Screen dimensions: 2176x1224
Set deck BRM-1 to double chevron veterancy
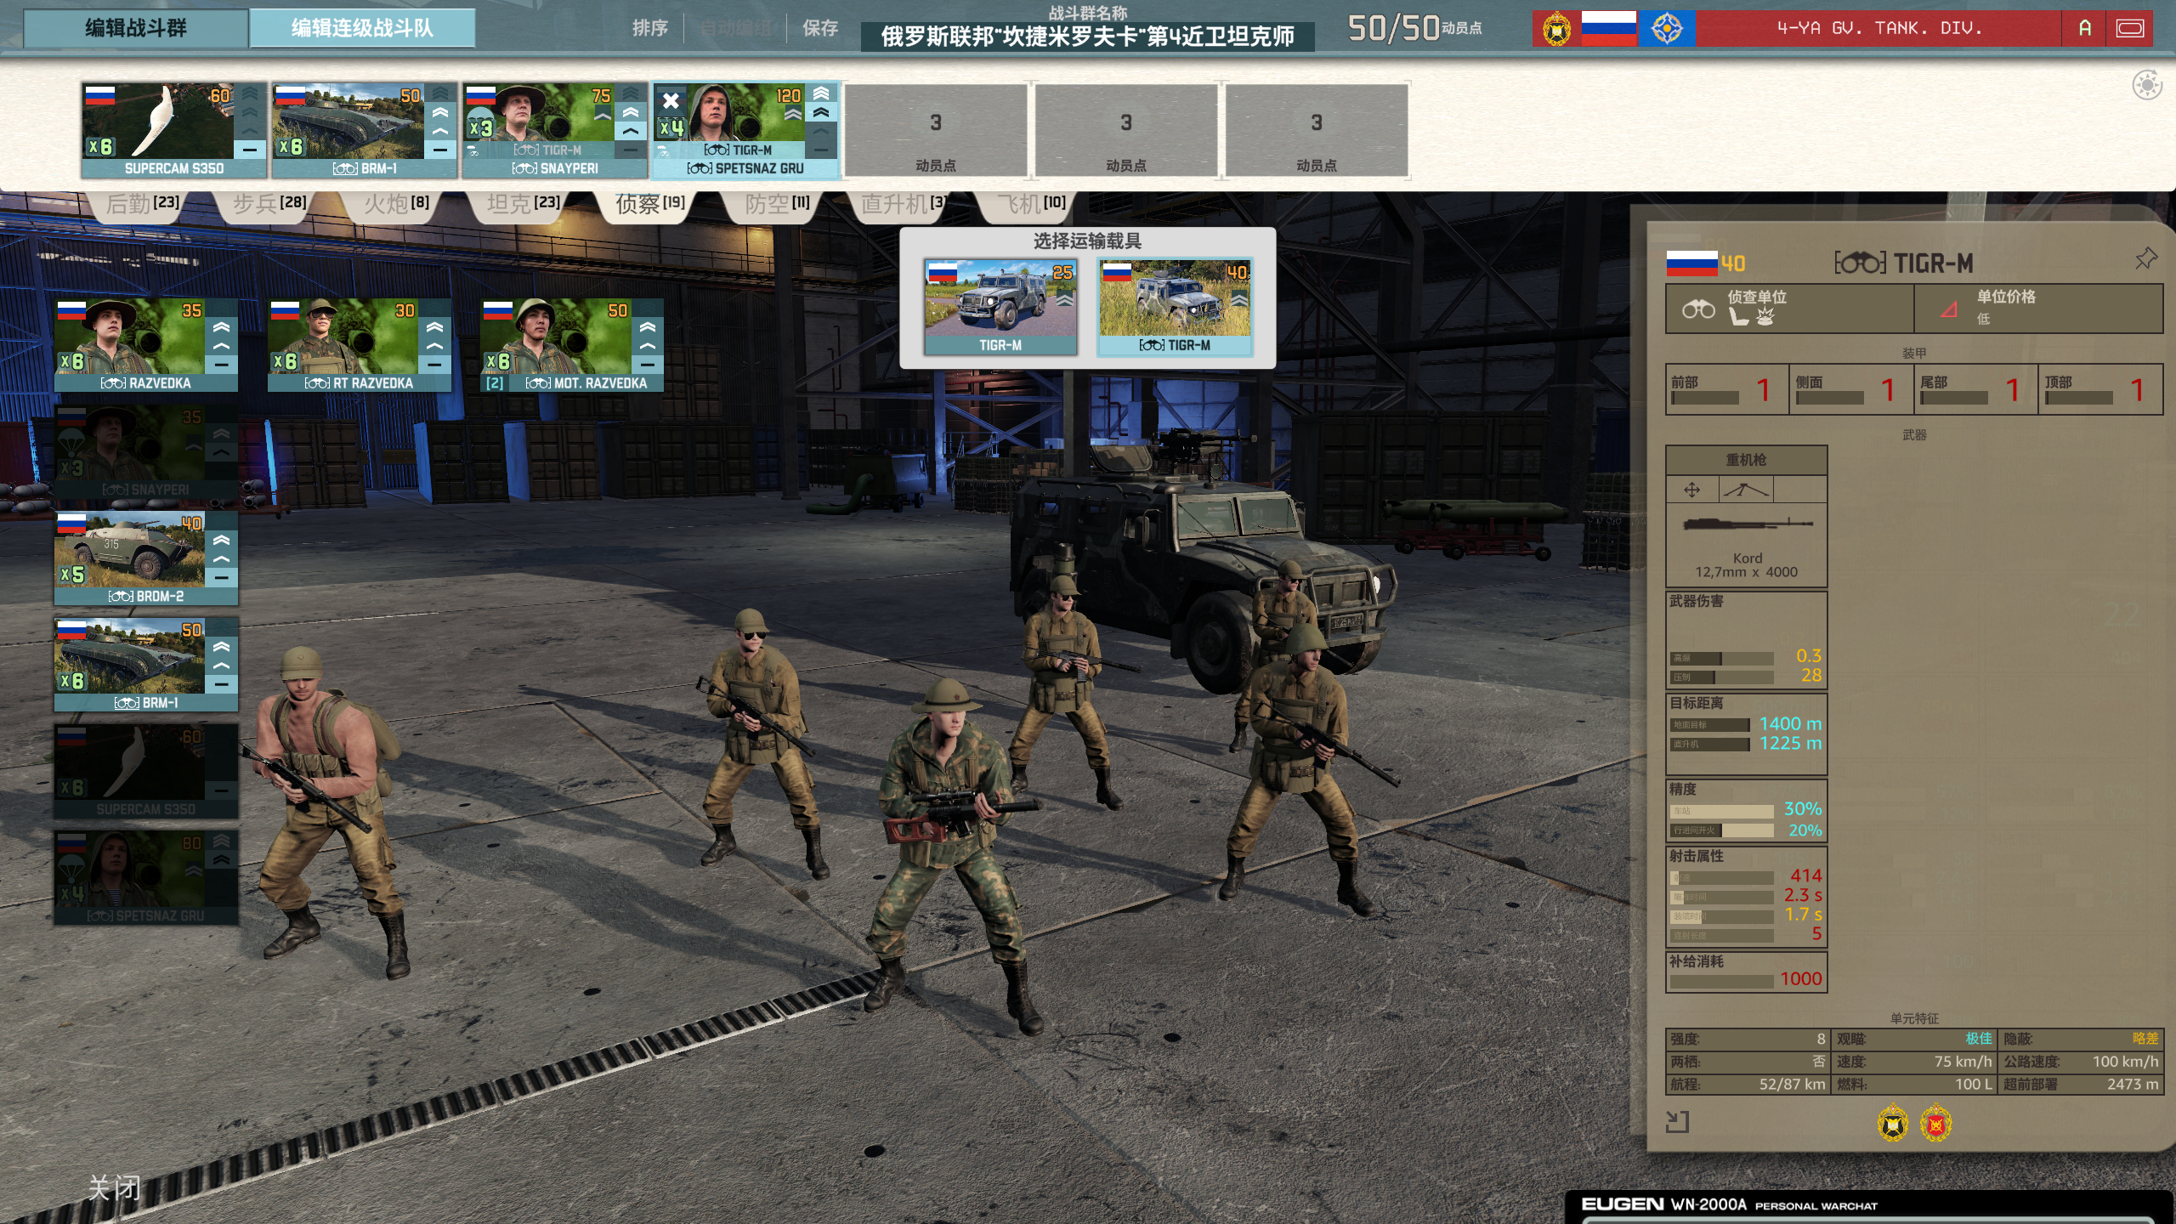point(439,111)
